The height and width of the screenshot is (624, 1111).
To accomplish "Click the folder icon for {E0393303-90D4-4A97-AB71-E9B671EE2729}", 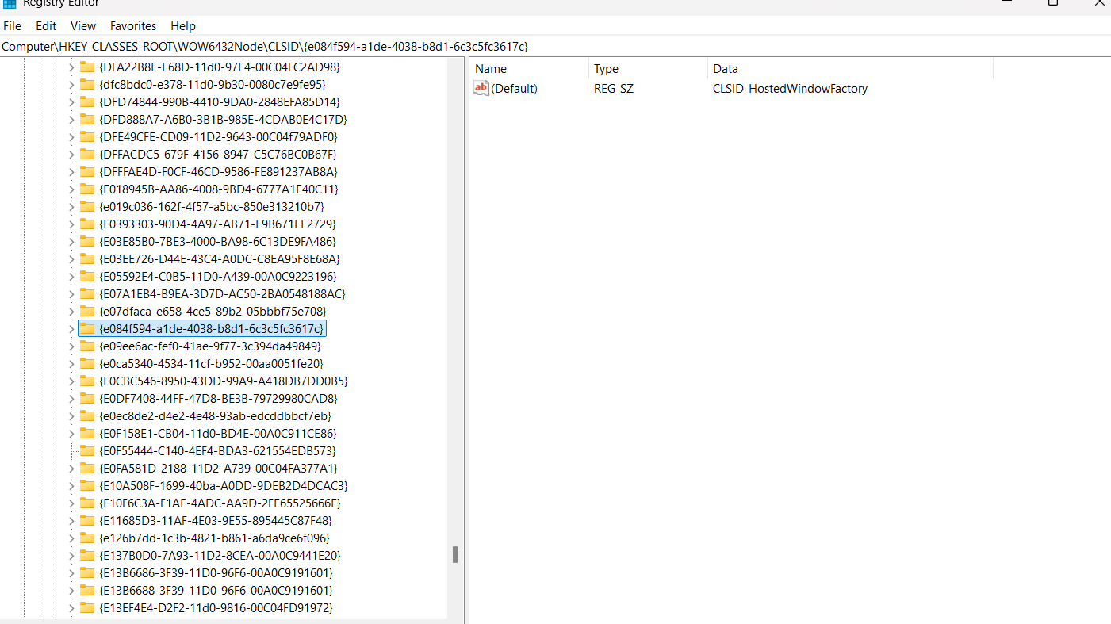I will click(x=87, y=224).
